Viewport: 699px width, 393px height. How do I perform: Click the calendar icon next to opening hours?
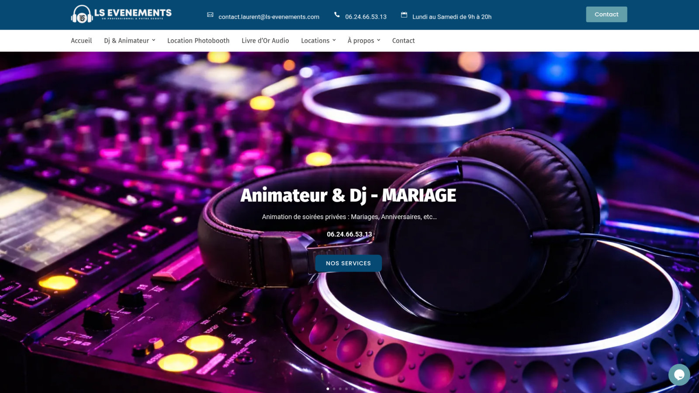point(404,15)
